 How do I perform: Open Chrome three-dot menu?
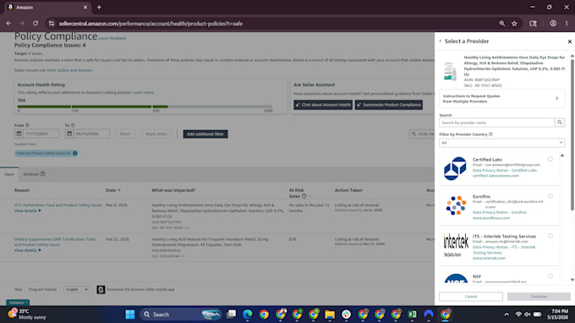[x=567, y=24]
